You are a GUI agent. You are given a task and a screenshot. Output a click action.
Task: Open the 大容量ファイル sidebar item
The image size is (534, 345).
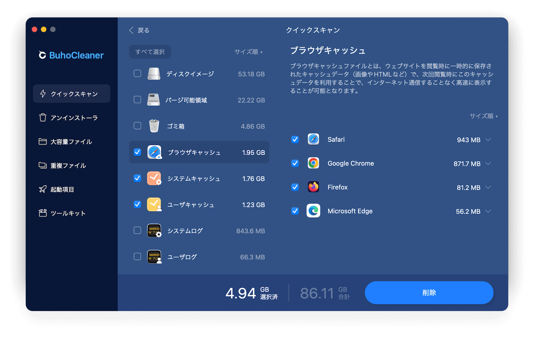click(71, 142)
